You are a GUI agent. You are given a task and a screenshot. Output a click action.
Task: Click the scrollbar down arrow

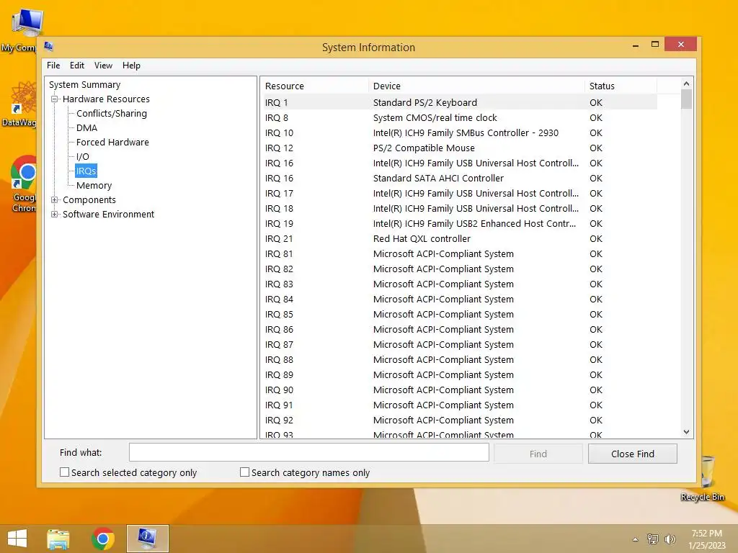(686, 432)
